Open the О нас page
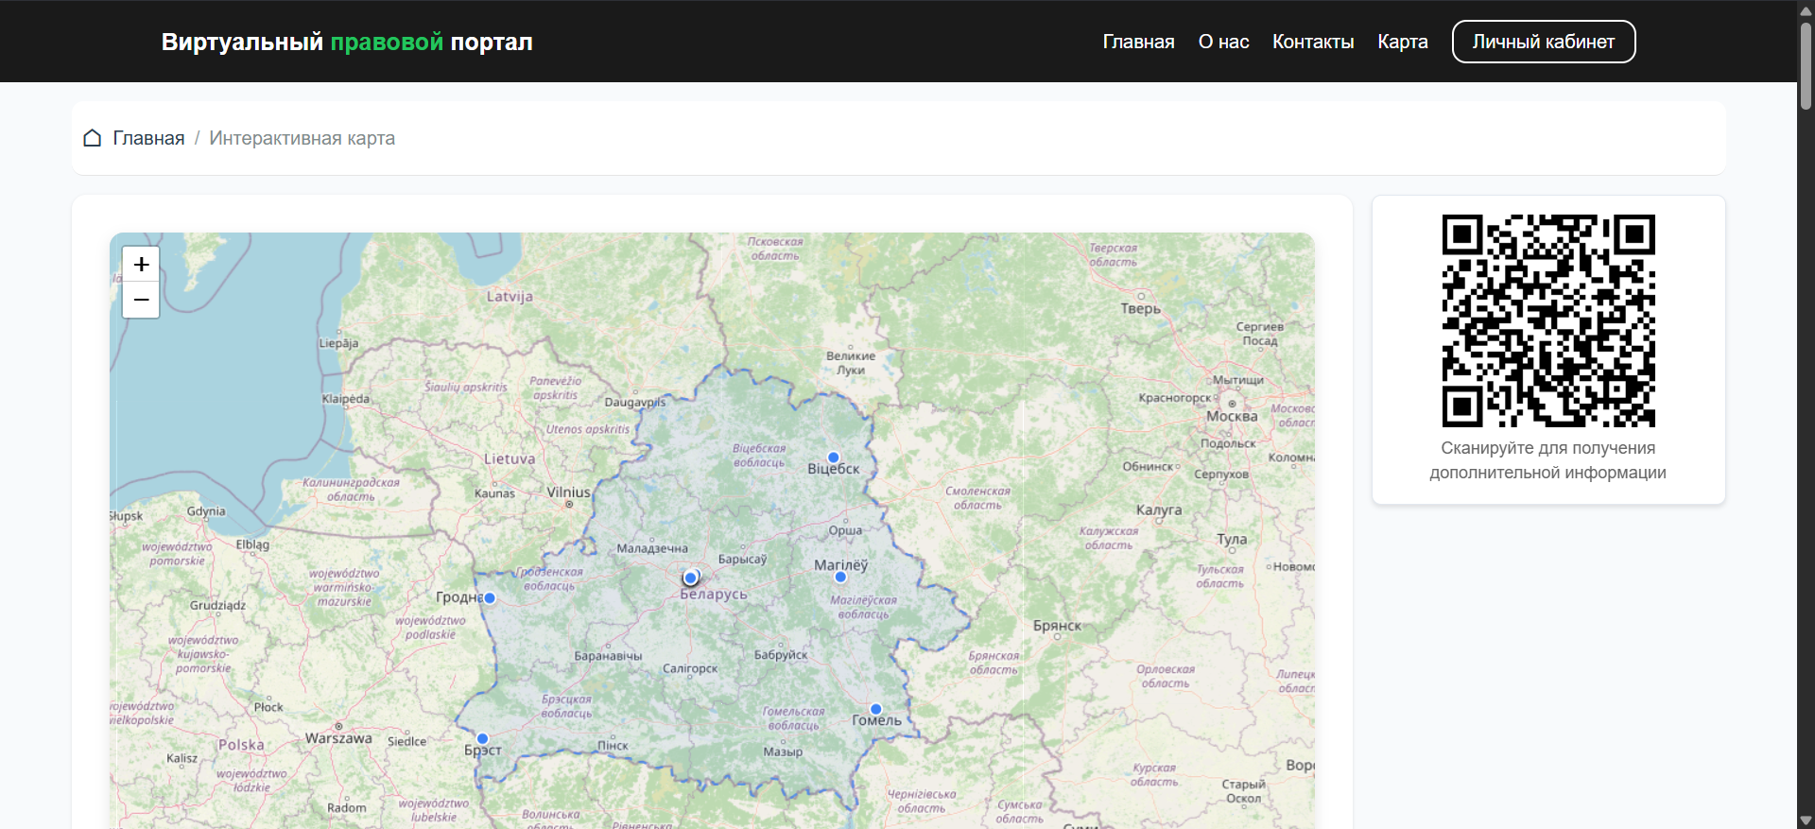Viewport: 1815px width, 829px height. (1223, 42)
